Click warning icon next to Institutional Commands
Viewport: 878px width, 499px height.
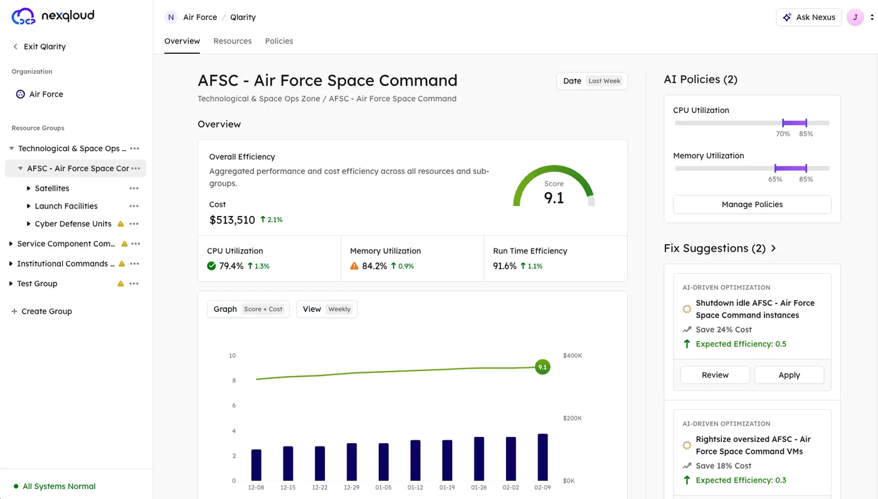tap(122, 264)
